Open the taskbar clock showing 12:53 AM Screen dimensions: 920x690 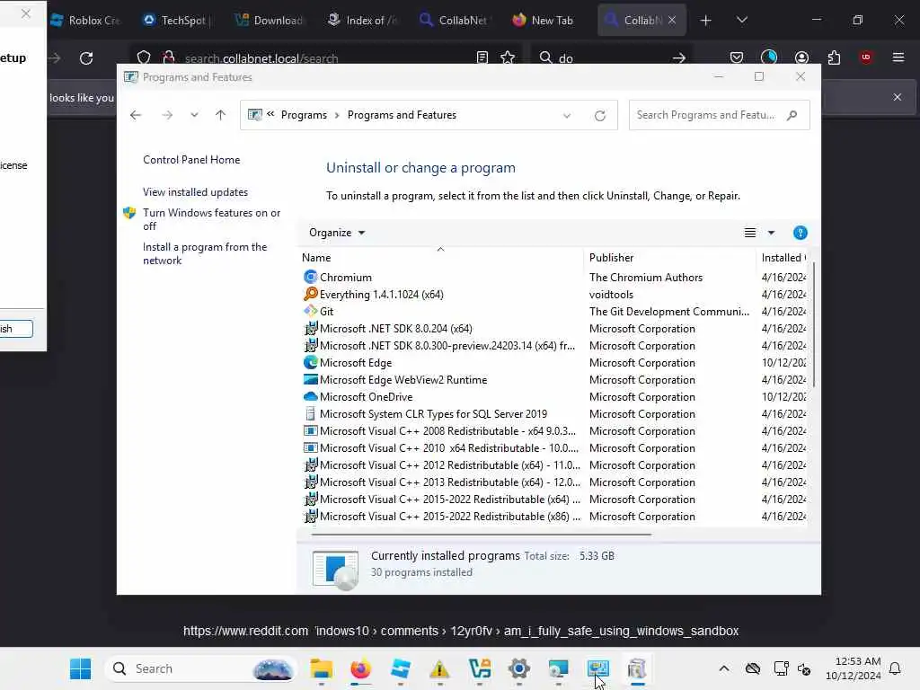(854, 668)
